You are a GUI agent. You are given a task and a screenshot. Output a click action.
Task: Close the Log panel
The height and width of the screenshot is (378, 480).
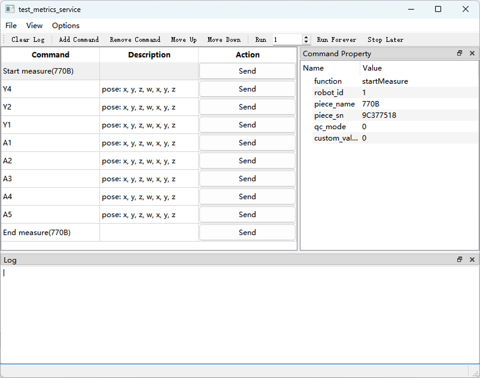[472, 260]
